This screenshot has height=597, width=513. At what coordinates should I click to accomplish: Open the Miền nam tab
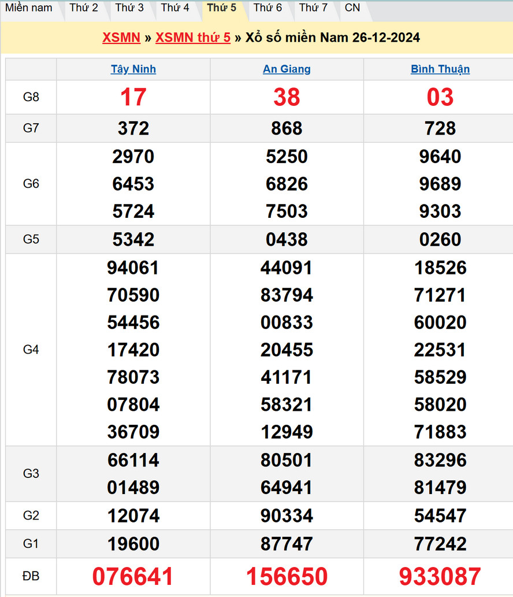[29, 8]
